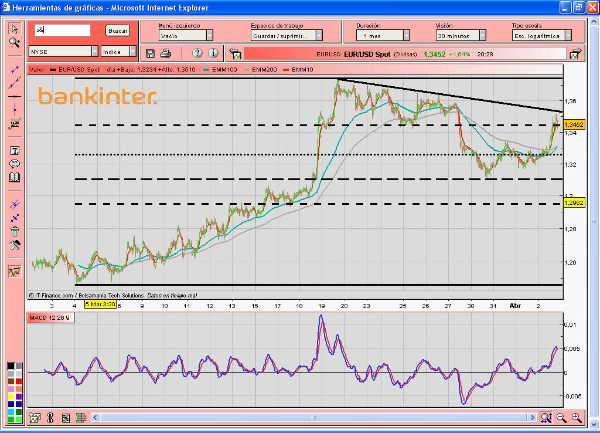Screen dimensions: 600x433
Task: Choose the extended trend line tool
Action: click(x=15, y=83)
